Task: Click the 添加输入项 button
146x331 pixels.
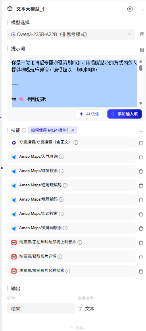Action: click(x=125, y=114)
